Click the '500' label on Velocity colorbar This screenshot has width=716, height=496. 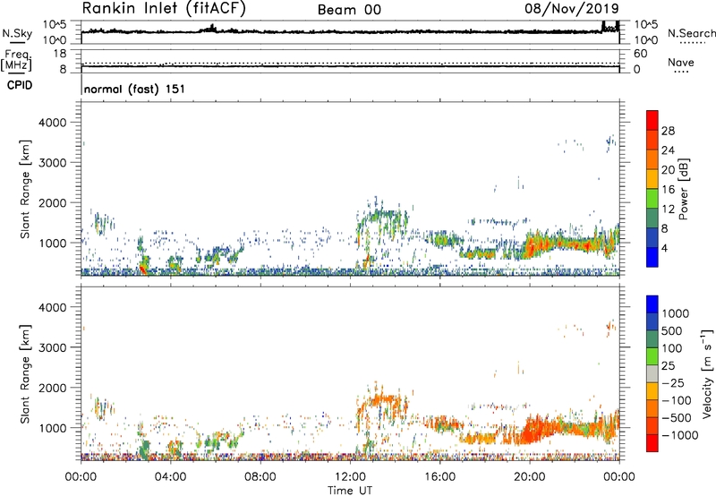pyautogui.click(x=672, y=331)
